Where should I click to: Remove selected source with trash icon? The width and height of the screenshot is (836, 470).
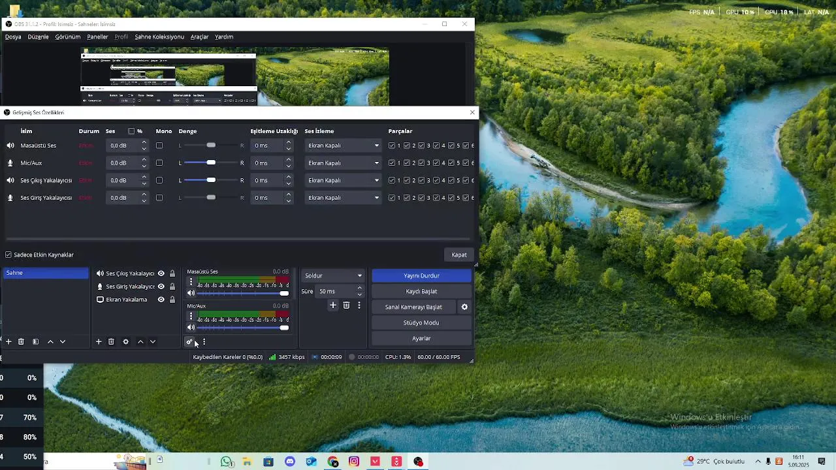click(x=111, y=341)
